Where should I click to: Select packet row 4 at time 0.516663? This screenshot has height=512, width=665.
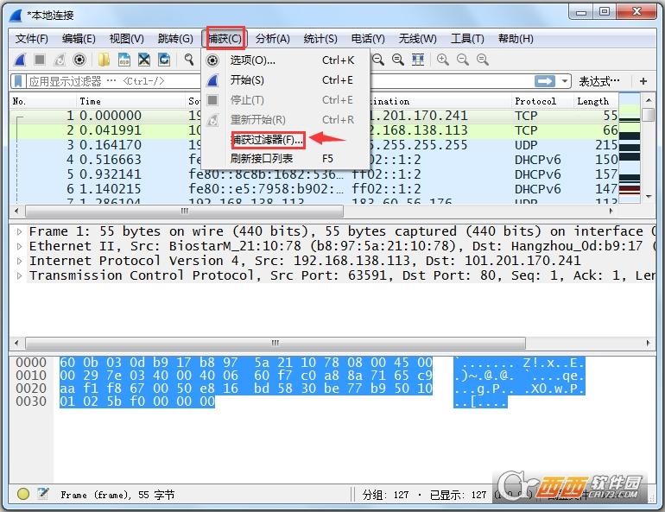point(313,160)
